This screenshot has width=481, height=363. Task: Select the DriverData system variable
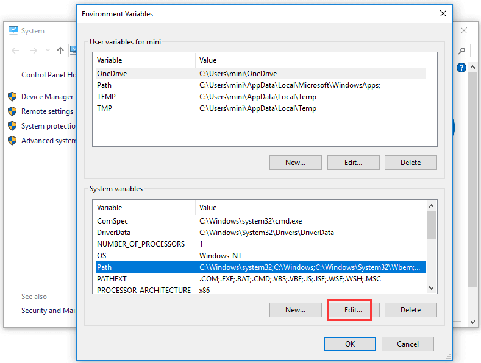click(x=261, y=233)
